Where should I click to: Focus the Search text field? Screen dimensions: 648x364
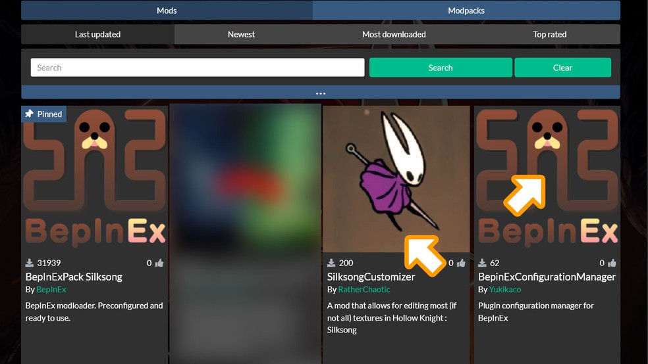pos(198,68)
